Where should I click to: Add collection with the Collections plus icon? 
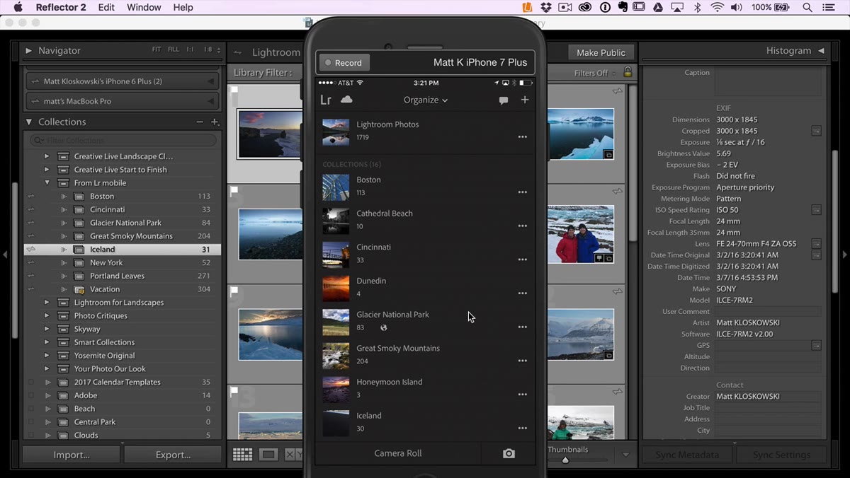pos(215,122)
